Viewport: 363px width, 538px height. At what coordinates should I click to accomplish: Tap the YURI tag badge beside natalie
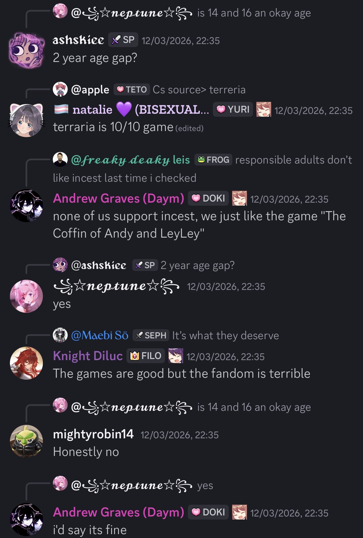tap(233, 109)
